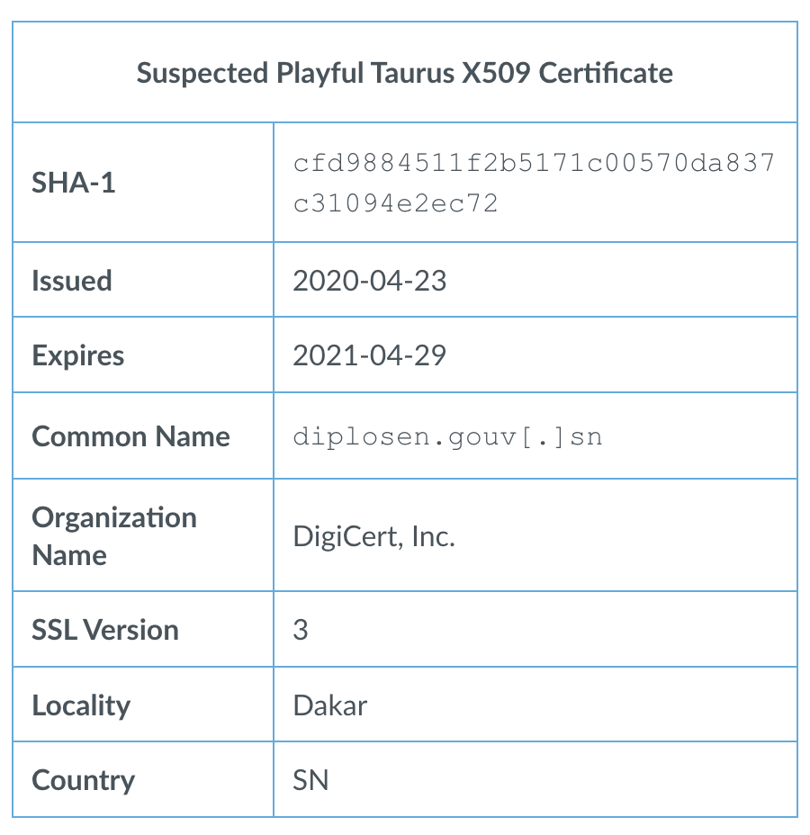Click the SHA-1 row label
This screenshot has width=810, height=835.
pyautogui.click(x=74, y=184)
